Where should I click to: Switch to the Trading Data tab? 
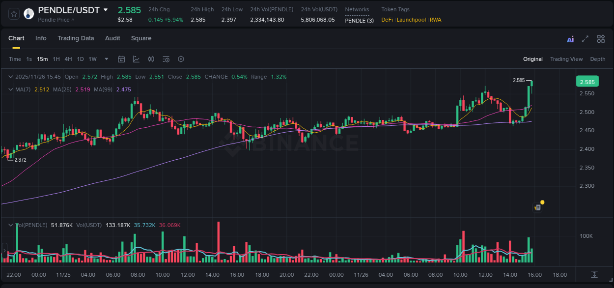click(x=76, y=38)
